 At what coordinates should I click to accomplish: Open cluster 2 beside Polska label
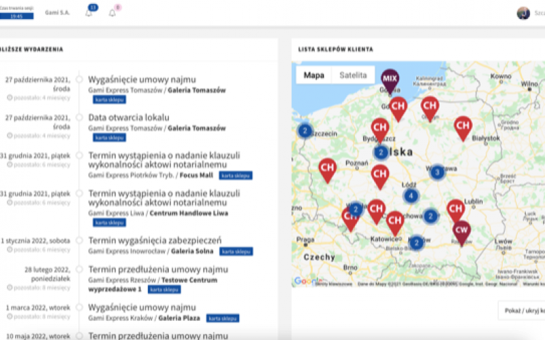coord(381,152)
